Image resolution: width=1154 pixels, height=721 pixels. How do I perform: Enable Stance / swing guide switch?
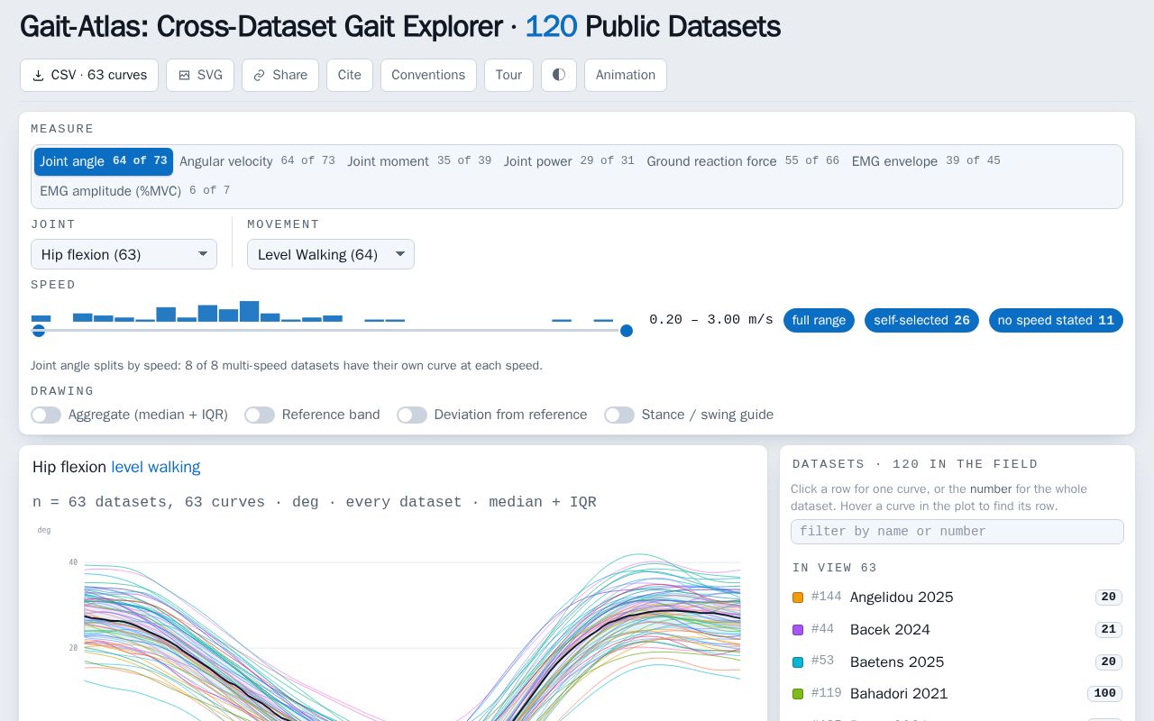[x=619, y=415]
